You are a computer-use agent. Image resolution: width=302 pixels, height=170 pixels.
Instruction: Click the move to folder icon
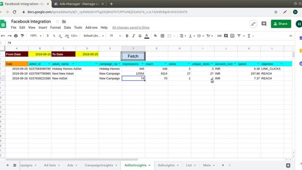point(64,22)
